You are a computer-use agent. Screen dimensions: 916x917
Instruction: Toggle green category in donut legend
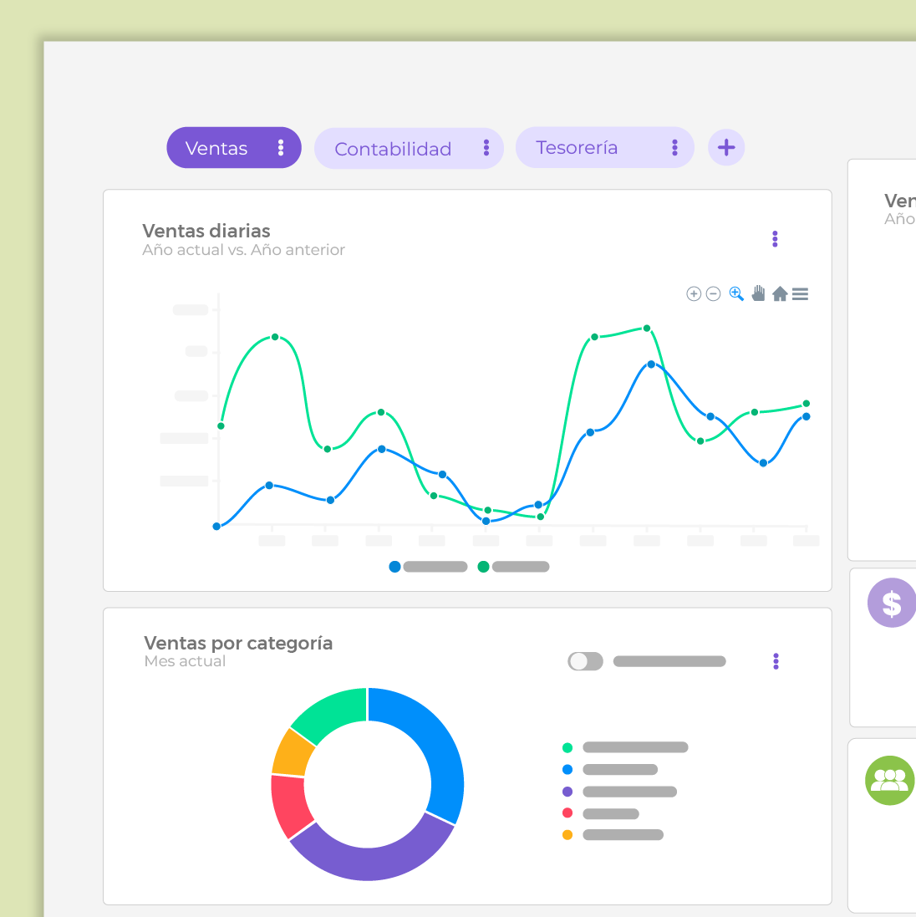click(x=625, y=747)
